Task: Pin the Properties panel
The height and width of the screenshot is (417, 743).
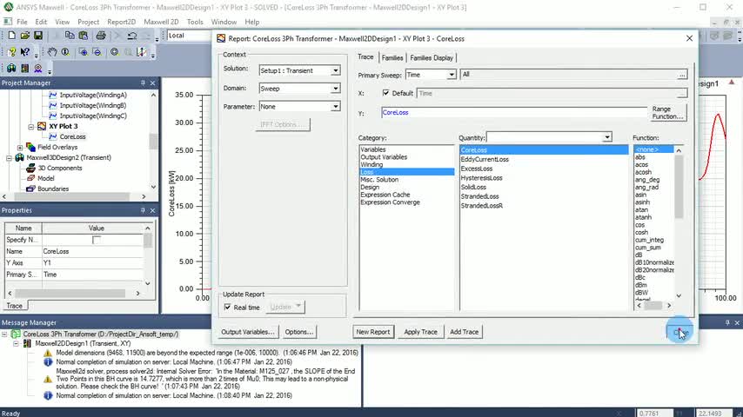Action: (x=143, y=210)
